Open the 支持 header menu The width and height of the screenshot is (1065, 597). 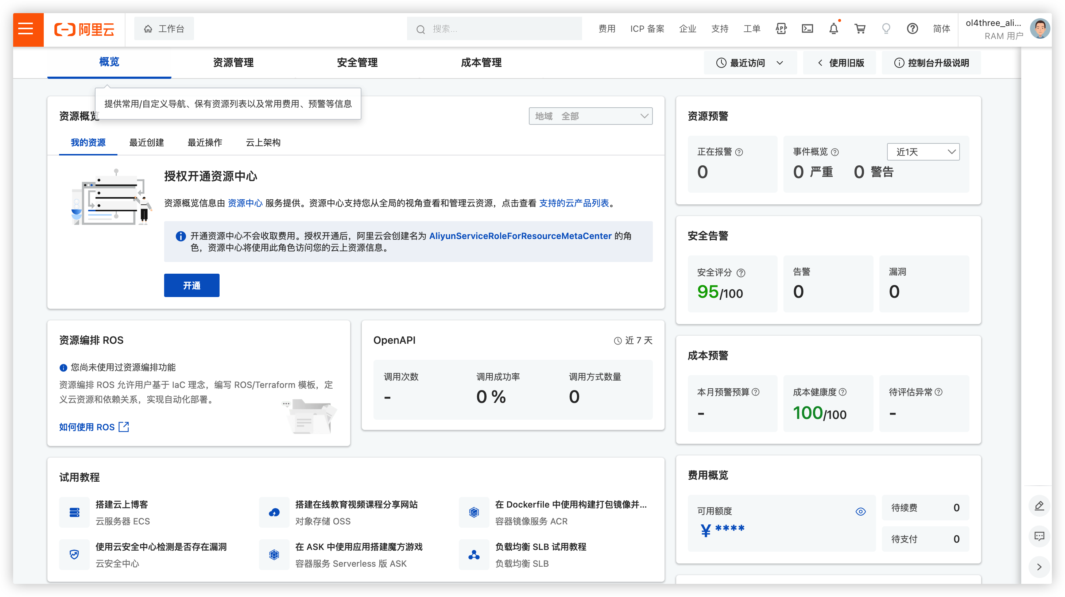[x=720, y=28]
